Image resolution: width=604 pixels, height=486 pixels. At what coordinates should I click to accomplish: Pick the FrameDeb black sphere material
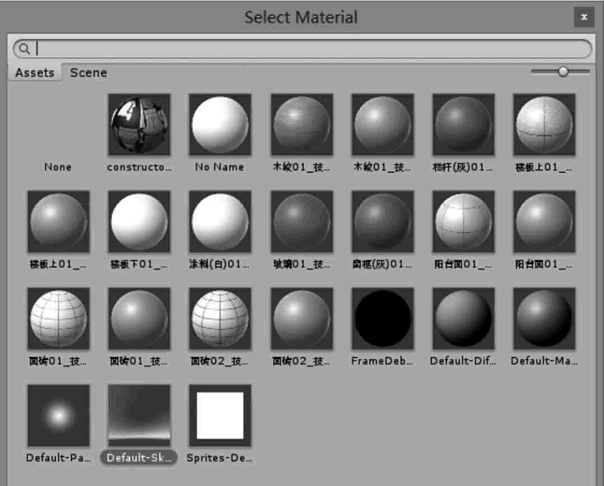[x=382, y=318]
